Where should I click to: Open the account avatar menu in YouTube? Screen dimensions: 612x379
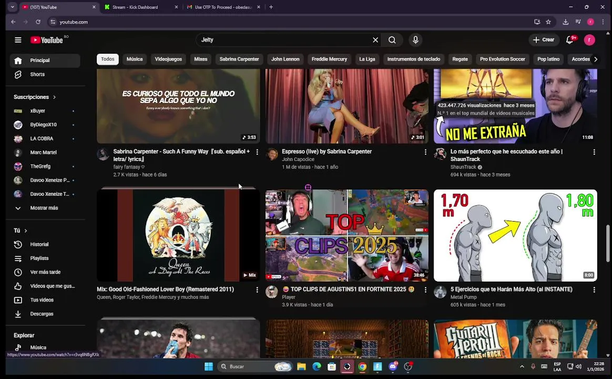click(x=589, y=40)
